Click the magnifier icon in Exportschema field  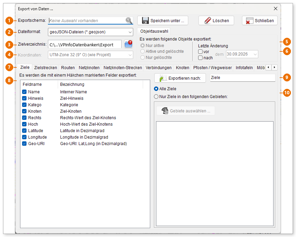coord(129,20)
